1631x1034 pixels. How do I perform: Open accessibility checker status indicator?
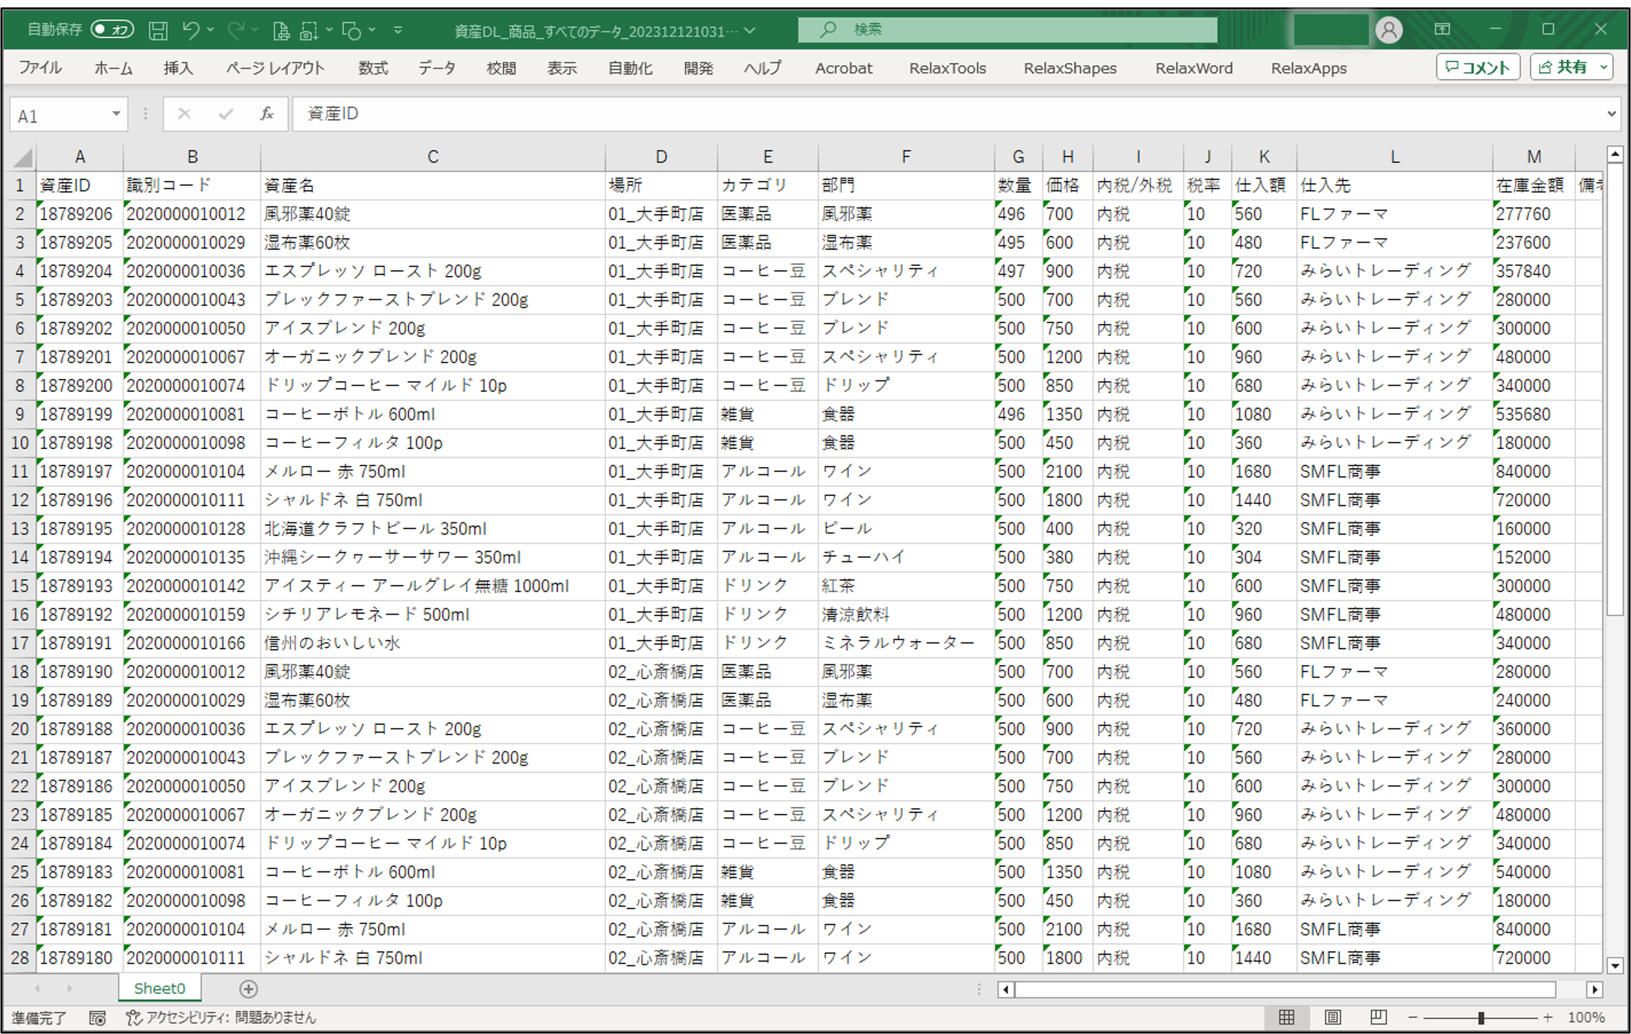(x=221, y=1017)
